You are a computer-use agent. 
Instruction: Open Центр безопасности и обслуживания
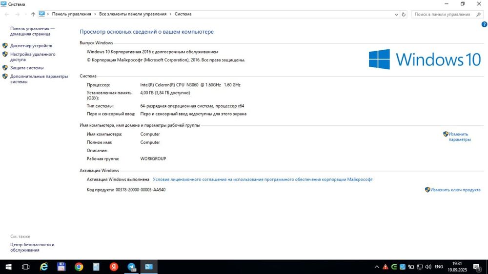pos(32,247)
